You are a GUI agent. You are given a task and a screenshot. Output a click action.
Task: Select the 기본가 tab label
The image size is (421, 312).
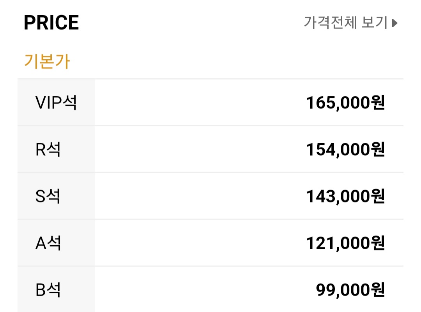47,61
